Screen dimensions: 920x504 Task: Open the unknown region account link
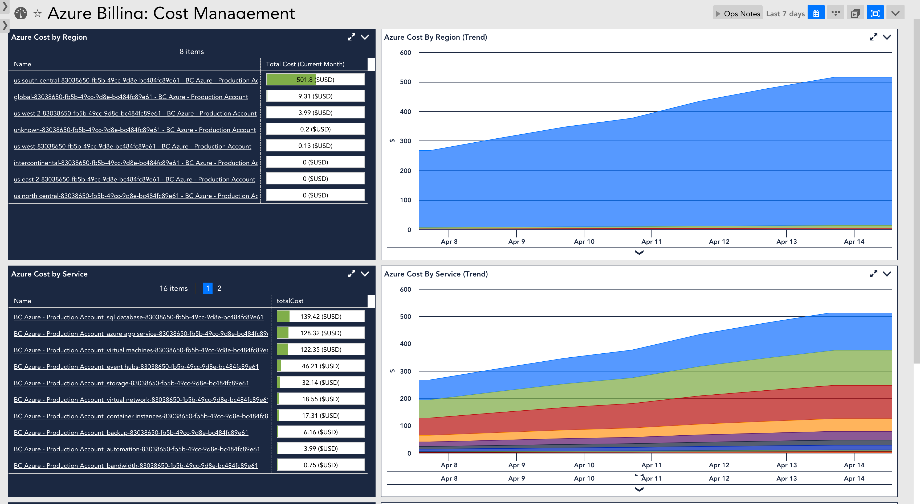(x=135, y=130)
